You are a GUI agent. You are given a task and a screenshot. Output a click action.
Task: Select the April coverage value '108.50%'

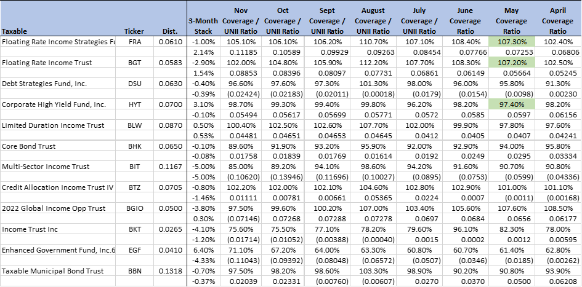coord(557,208)
